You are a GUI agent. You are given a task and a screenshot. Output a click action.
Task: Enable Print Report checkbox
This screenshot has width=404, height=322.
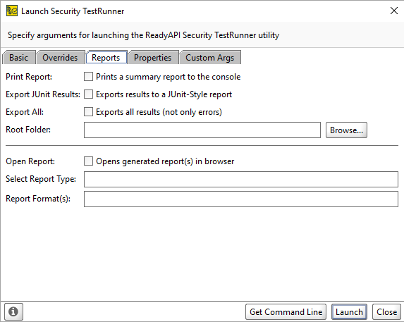[88, 76]
